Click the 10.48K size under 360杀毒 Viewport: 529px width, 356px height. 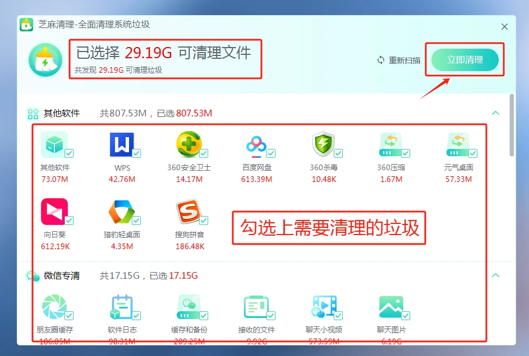pos(324,179)
